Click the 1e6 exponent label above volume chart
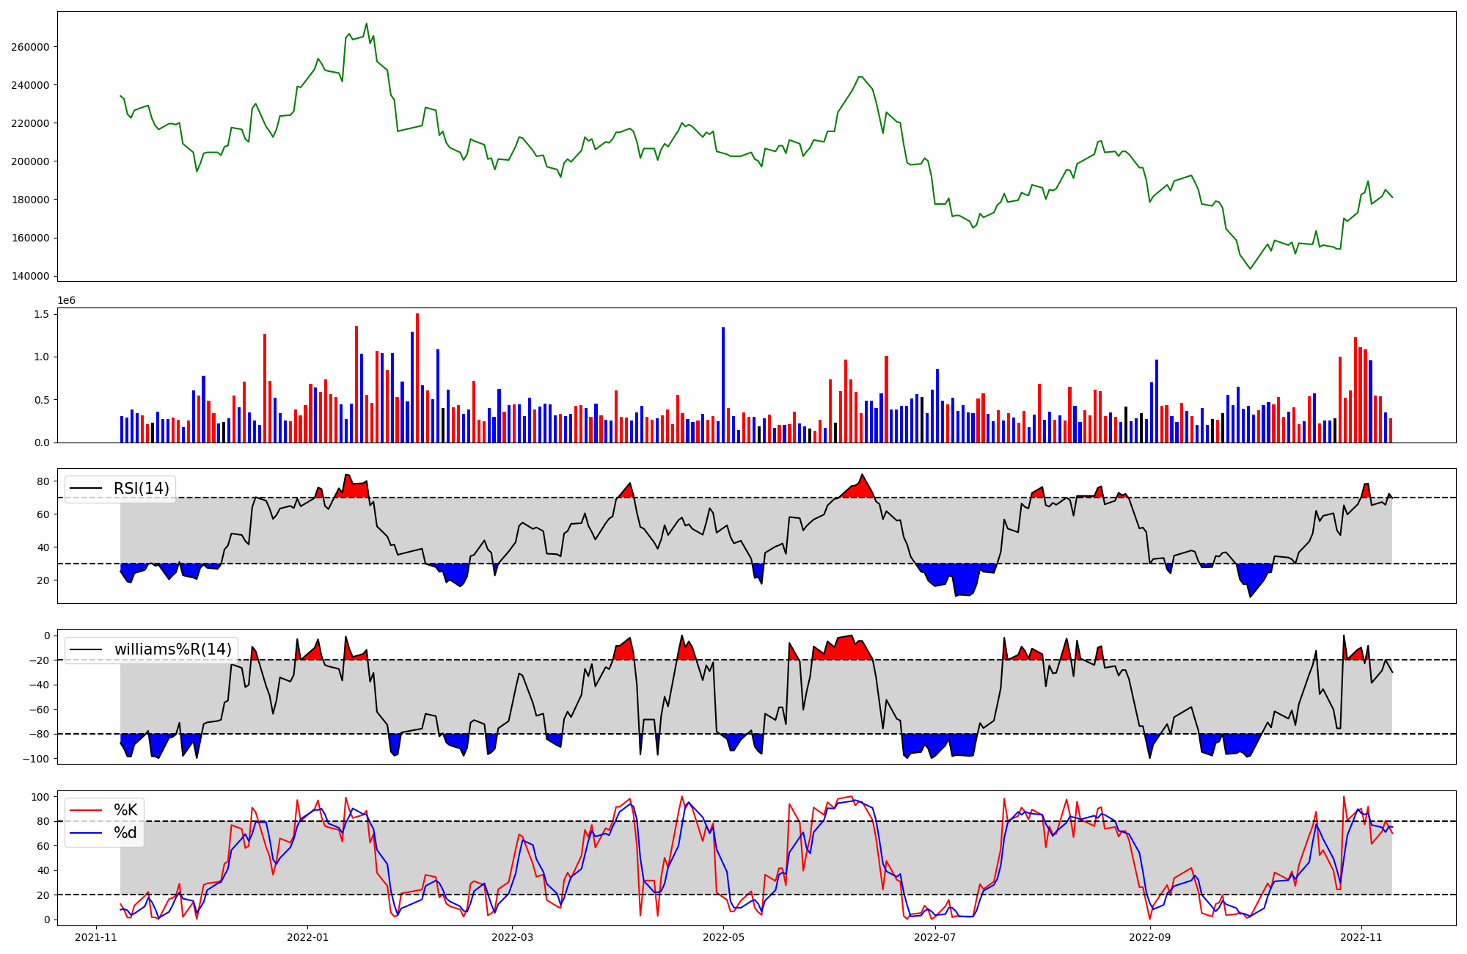This screenshot has height=954, width=1467. point(66,301)
